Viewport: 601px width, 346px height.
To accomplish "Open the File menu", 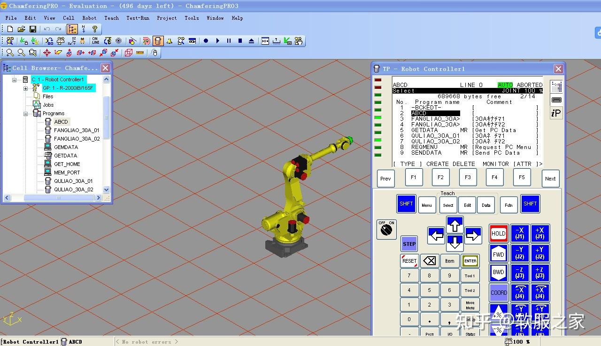I will pos(11,18).
